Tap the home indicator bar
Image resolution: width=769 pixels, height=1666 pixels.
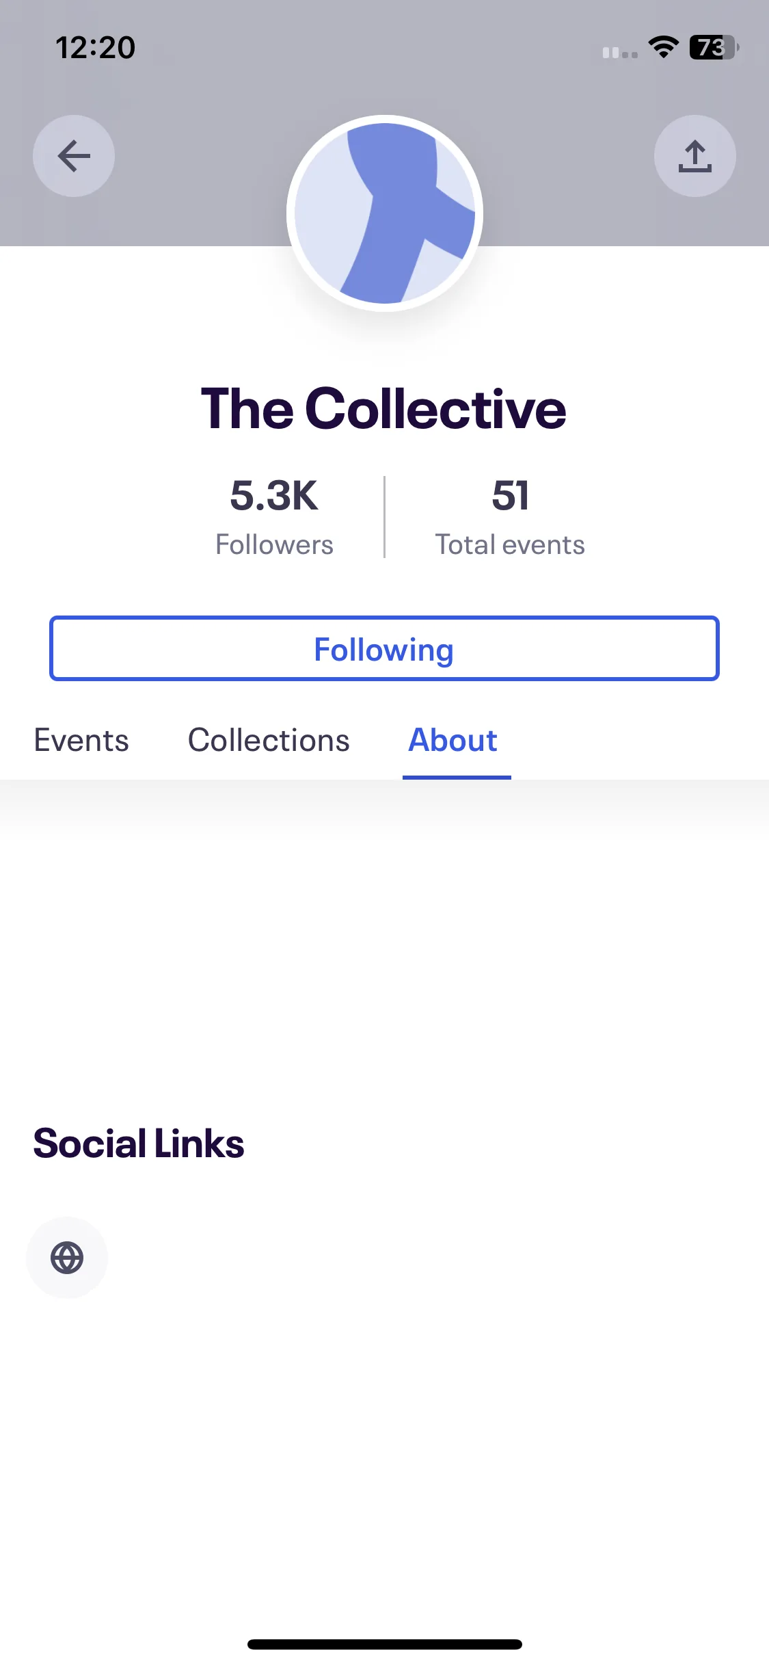[x=385, y=1644]
